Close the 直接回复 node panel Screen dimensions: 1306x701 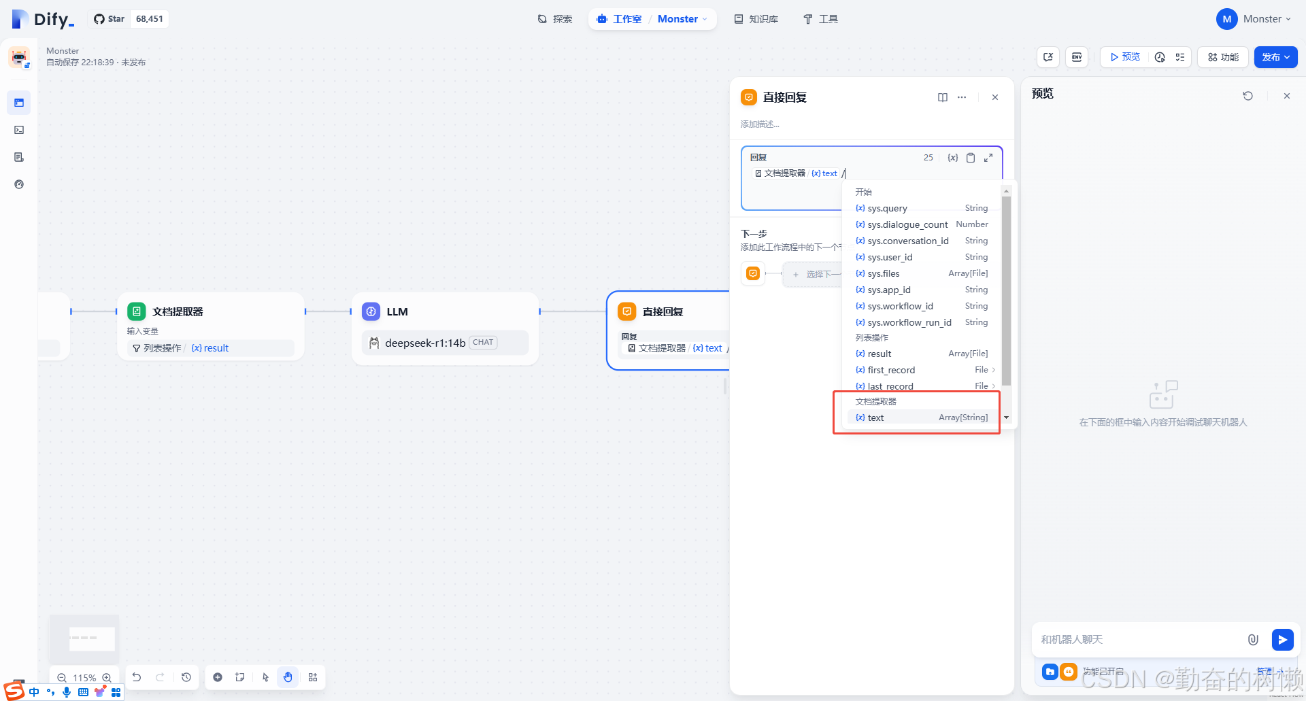tap(995, 97)
